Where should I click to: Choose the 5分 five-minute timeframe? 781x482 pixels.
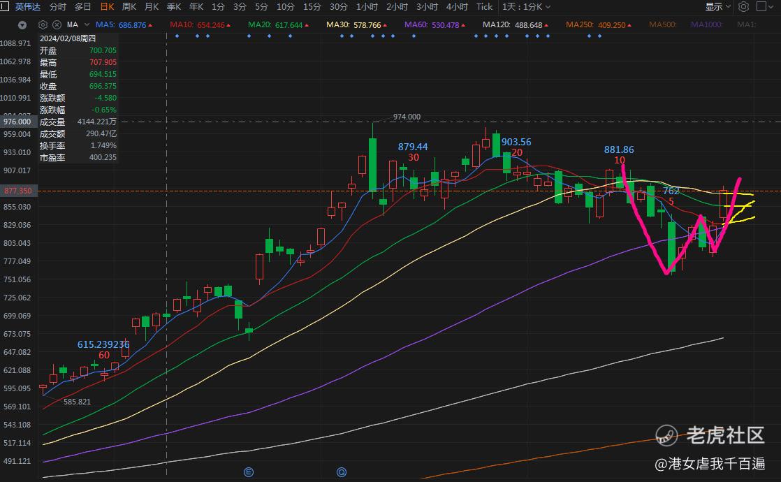[x=261, y=6]
